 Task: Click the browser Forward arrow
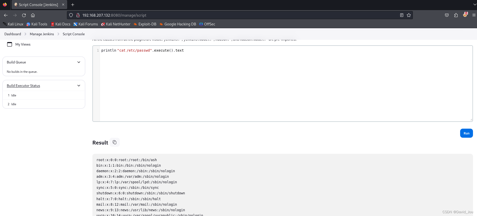[15, 15]
